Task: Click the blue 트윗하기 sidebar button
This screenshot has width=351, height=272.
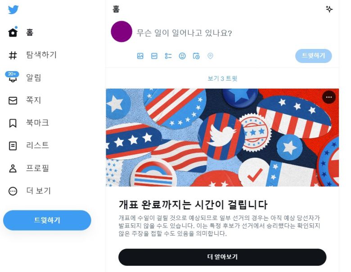Action: [x=47, y=220]
